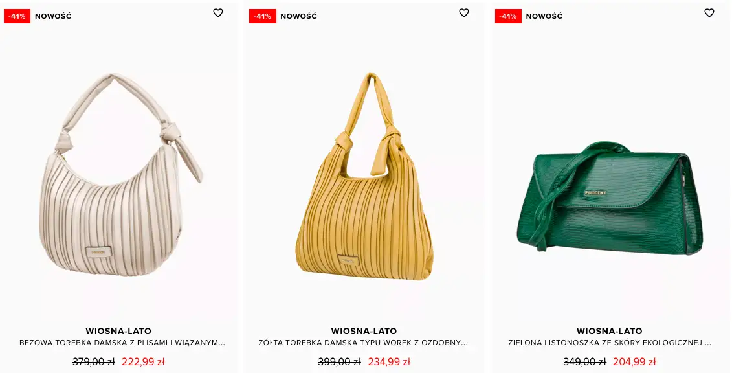Click WIOSNA-LATO heading under beige bag
732x373 pixels.
(x=118, y=331)
